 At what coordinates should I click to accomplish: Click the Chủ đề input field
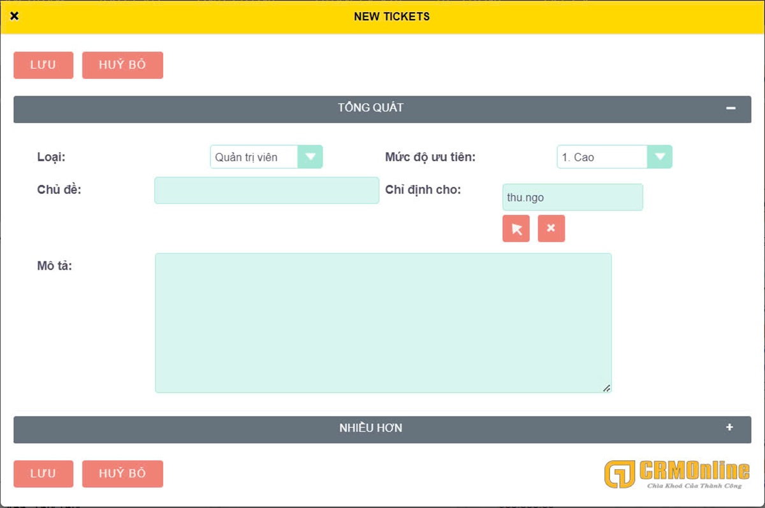point(266,190)
